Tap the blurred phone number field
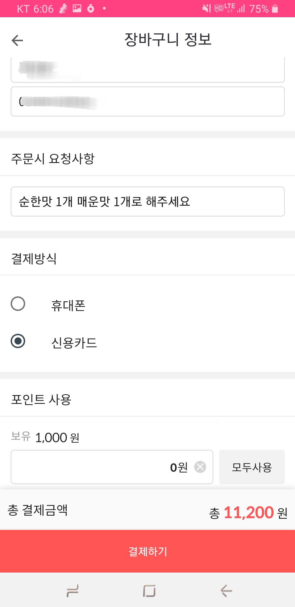The width and height of the screenshot is (295, 607). coord(148,101)
